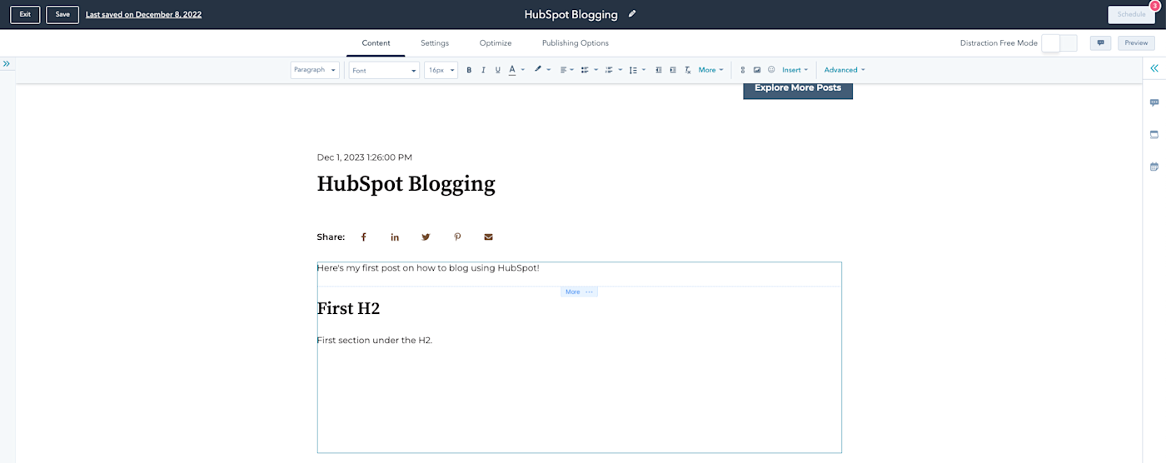Share via Facebook icon

pyautogui.click(x=363, y=237)
